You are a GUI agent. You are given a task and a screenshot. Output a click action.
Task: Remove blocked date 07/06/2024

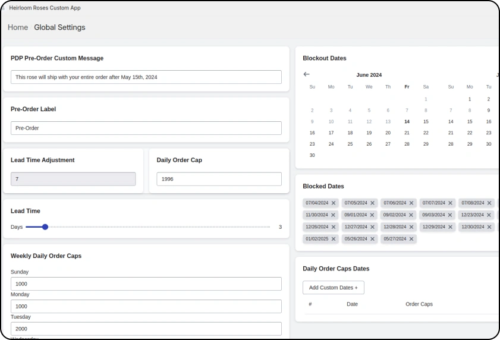411,203
